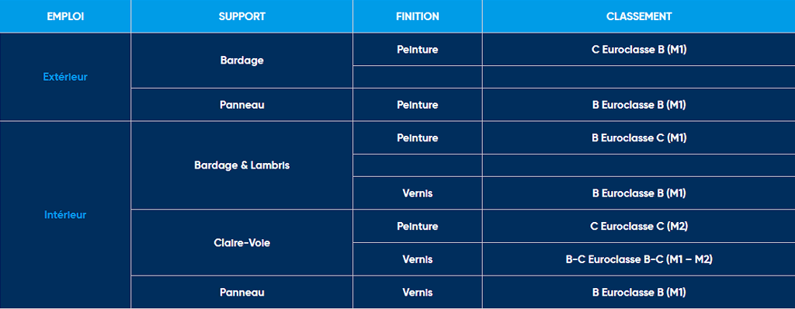Click Vernis finish in the Bardage & Lambris row

[x=417, y=193]
